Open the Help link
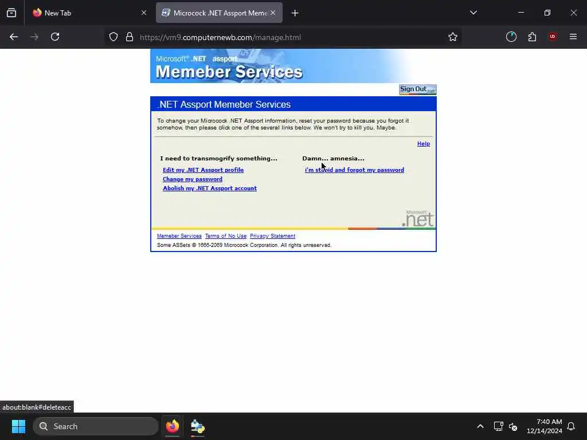The width and height of the screenshot is (587, 440). 424,144
